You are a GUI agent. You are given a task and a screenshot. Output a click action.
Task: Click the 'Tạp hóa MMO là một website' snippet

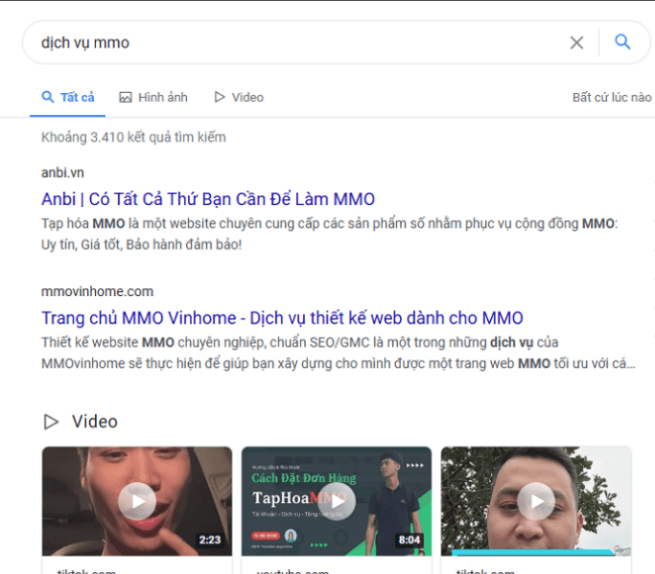click(329, 234)
